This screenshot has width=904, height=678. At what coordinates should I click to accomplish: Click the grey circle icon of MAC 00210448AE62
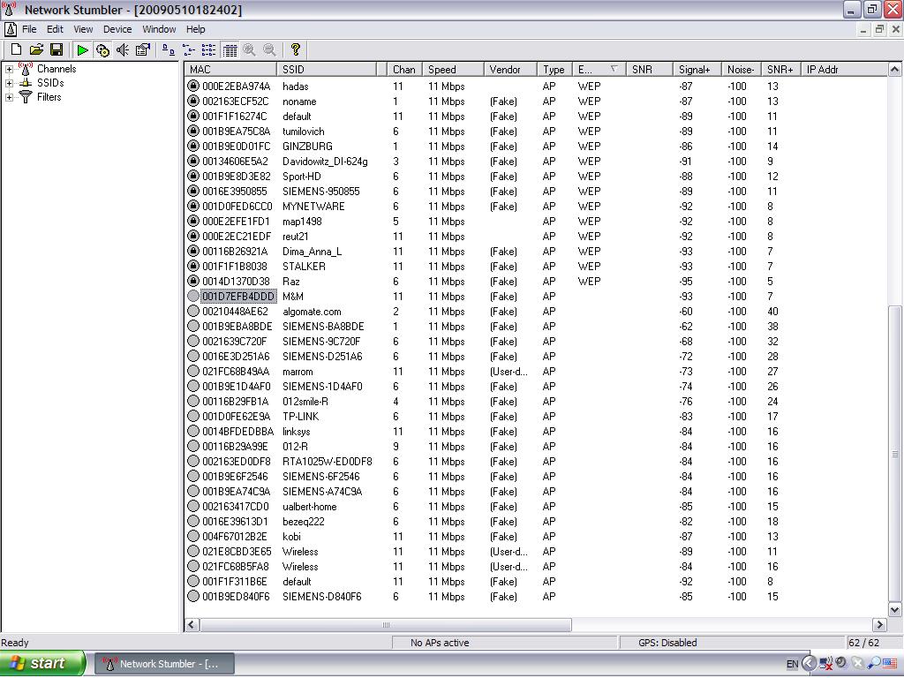click(x=193, y=311)
